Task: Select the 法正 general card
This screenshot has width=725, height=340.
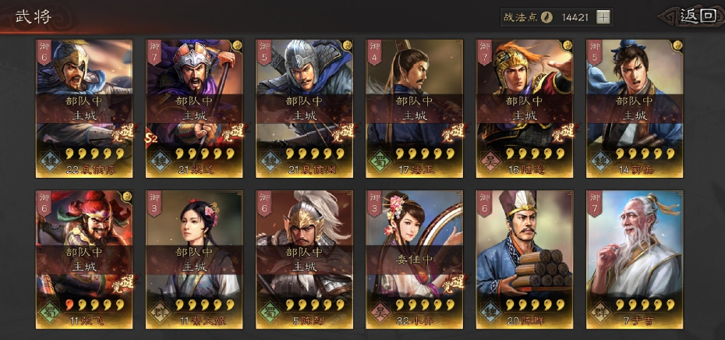Action: [x=415, y=108]
